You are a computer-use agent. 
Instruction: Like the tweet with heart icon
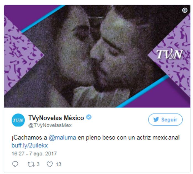(50, 164)
